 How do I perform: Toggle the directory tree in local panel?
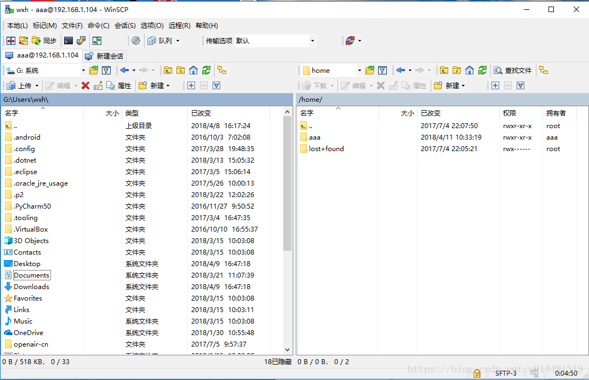222,70
